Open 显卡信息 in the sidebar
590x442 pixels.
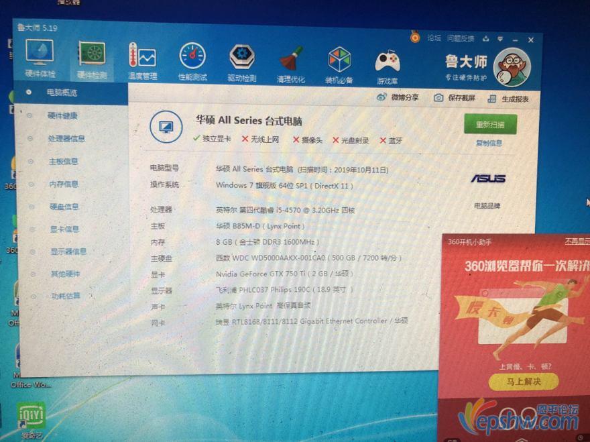[65, 229]
